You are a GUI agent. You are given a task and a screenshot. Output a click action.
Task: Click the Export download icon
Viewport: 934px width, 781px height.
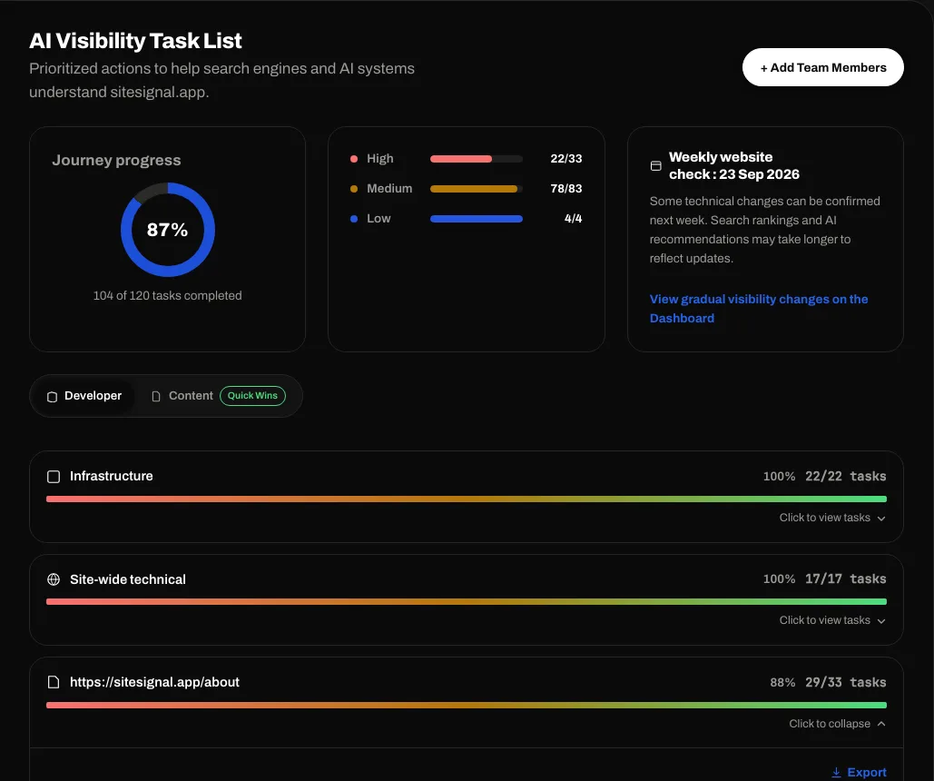[836, 773]
